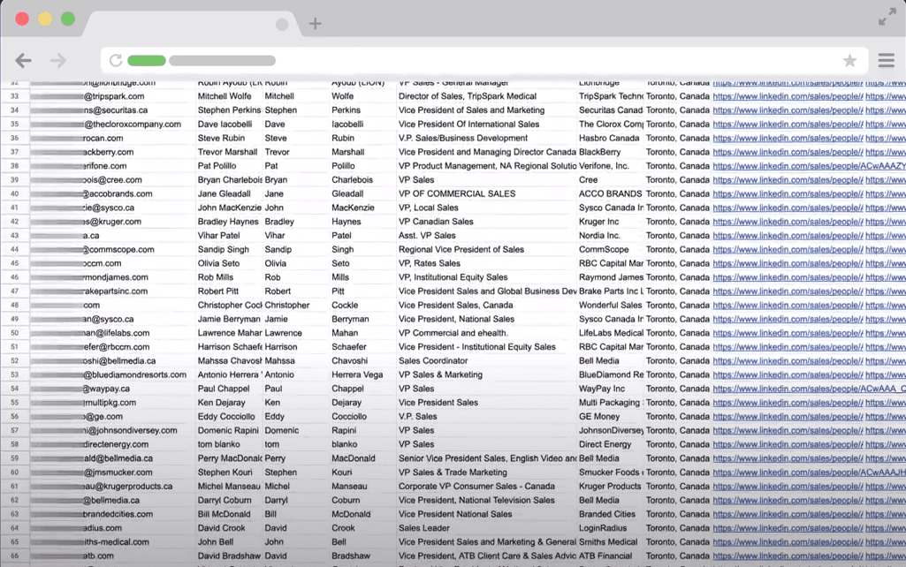906x567 pixels.
Task: Close the current browser tab
Action: click(x=282, y=24)
